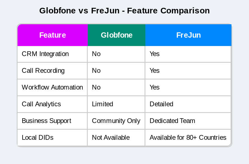Screen dimensions: 249x164
Task: Click FreJun's Yes for Call Recording
Action: [x=155, y=71]
